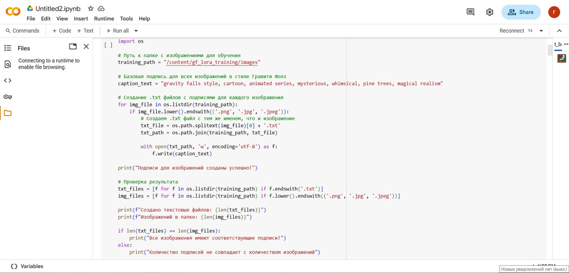Open the secrets key icon
The width and height of the screenshot is (569, 273).
[8, 97]
